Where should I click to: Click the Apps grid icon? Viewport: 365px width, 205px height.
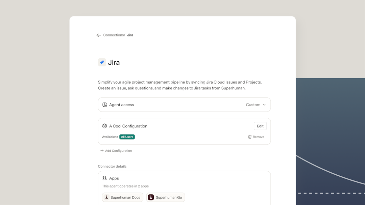coord(104,178)
